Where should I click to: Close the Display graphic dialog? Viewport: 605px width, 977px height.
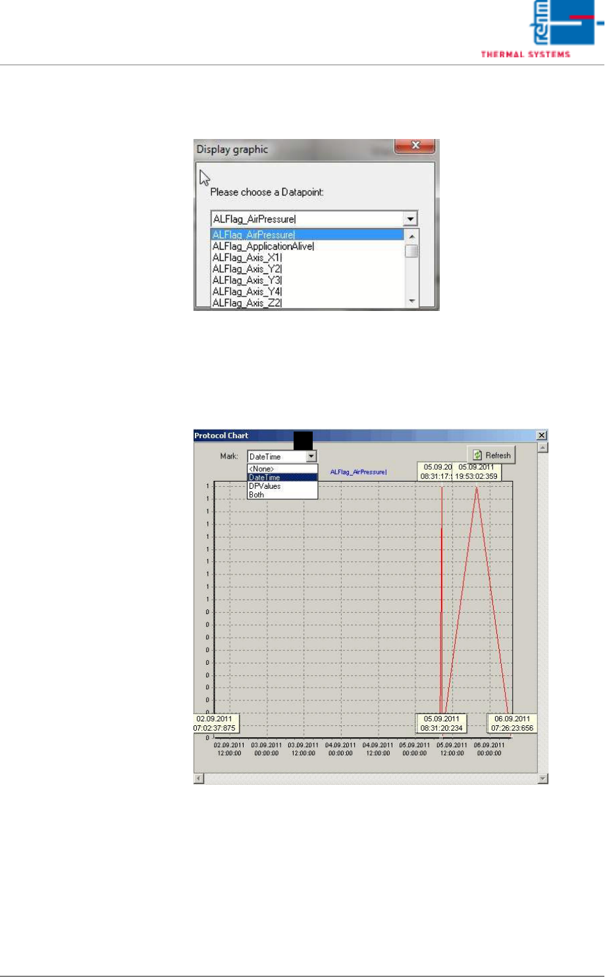(x=415, y=146)
